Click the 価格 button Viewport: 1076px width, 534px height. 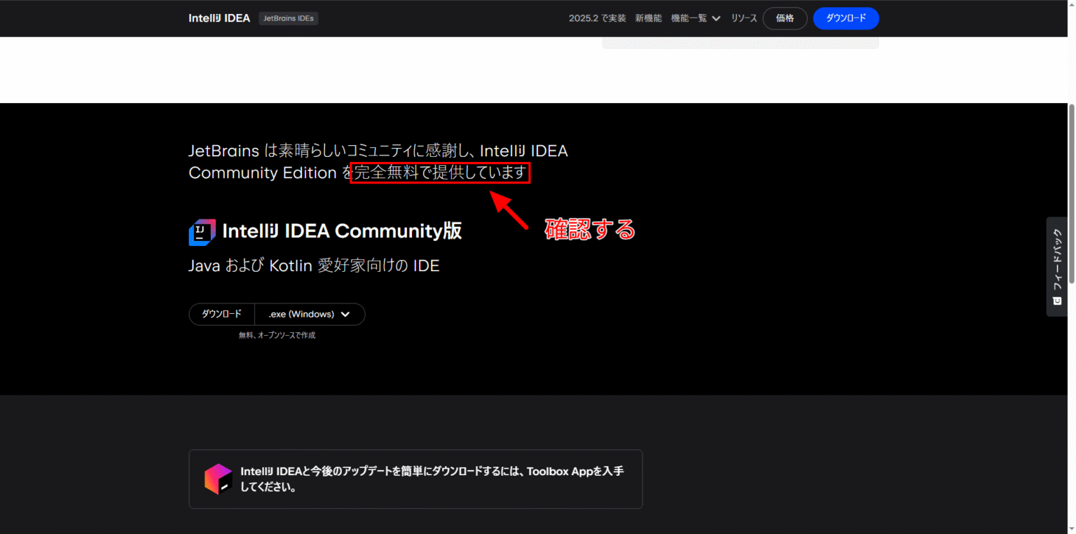pos(785,18)
